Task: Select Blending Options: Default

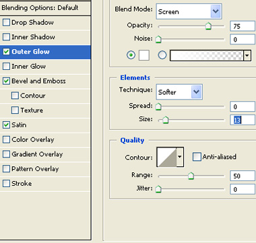Action: click(x=45, y=8)
